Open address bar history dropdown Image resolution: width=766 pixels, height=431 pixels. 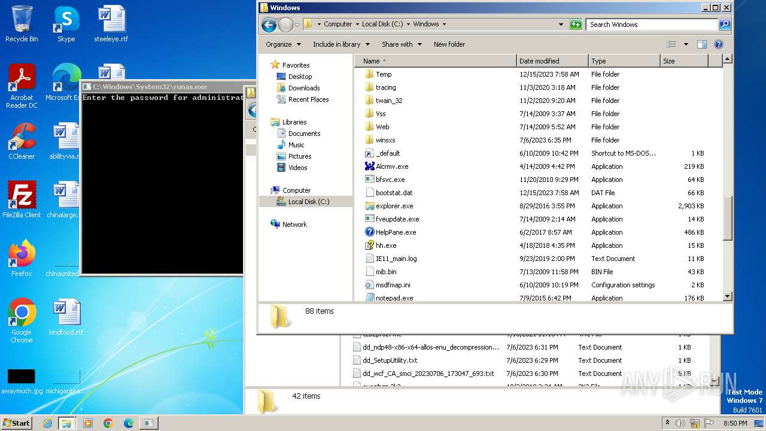pyautogui.click(x=561, y=25)
